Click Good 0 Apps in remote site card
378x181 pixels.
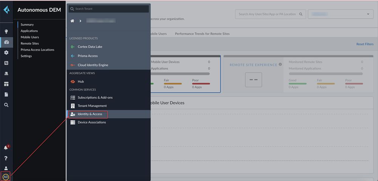pos(297,84)
